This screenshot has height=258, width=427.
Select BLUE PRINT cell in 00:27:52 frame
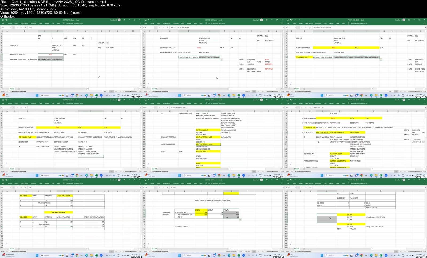(110, 48)
